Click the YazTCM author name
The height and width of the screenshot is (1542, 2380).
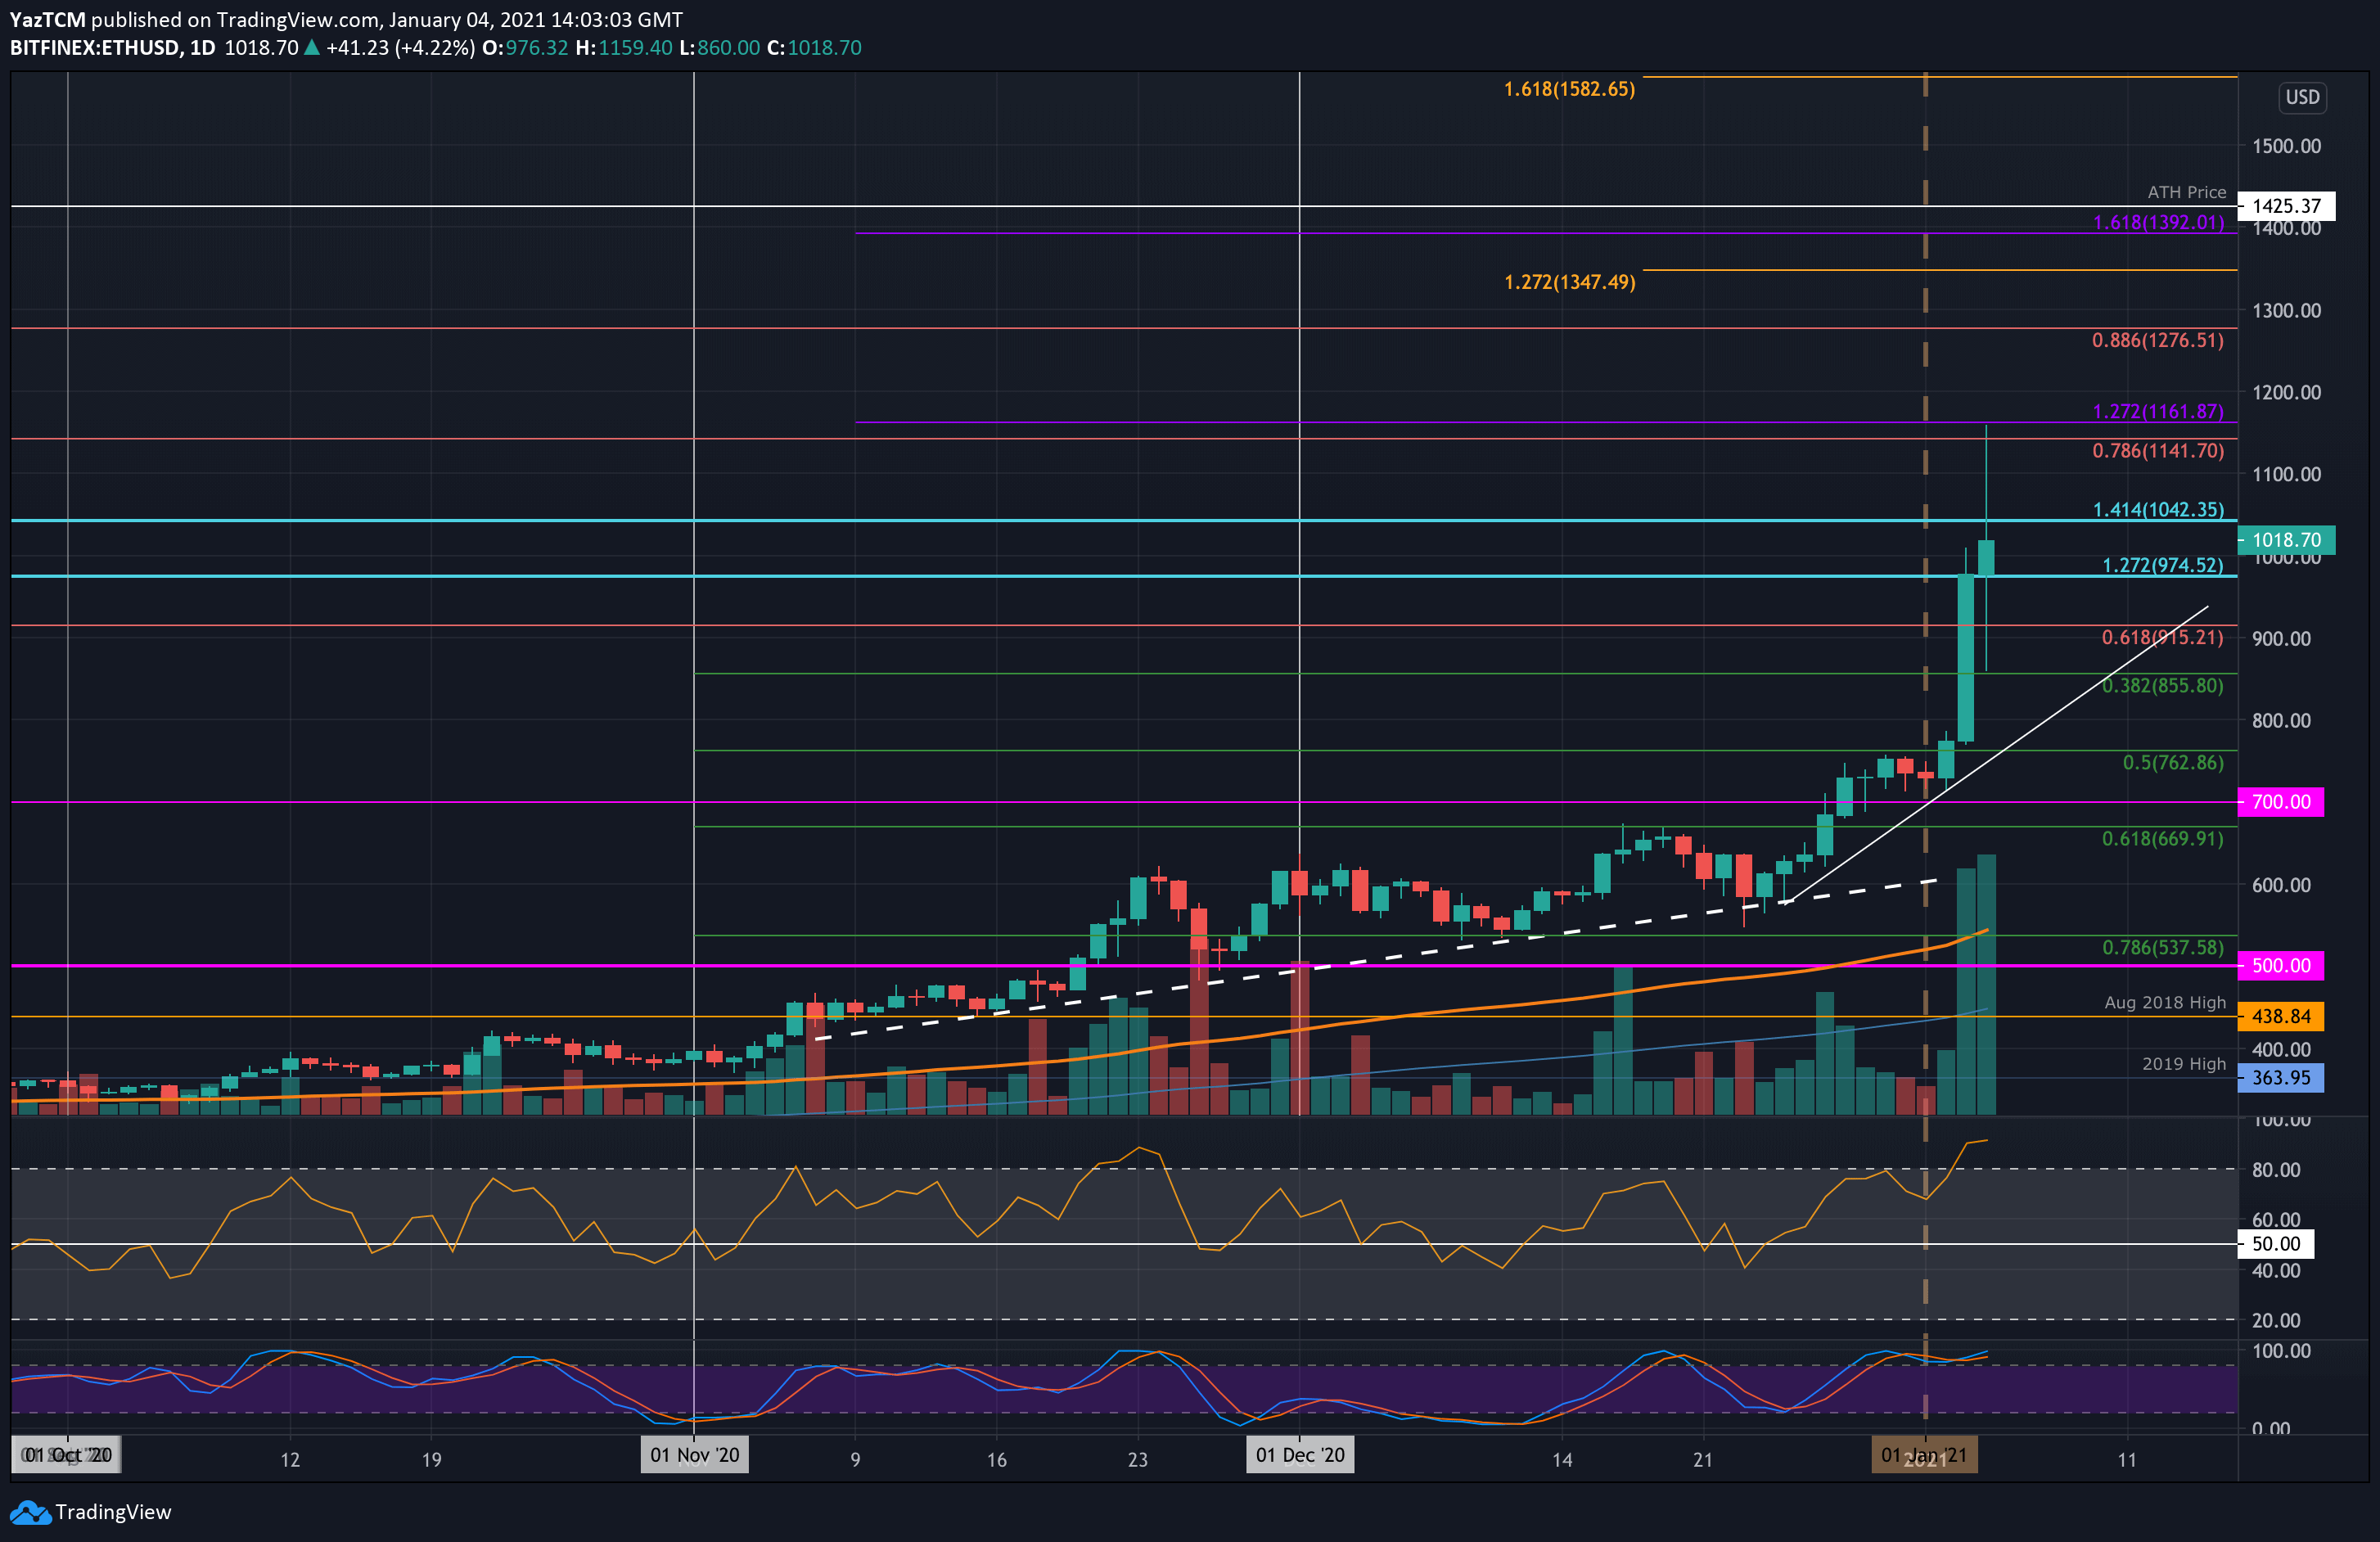(47, 19)
